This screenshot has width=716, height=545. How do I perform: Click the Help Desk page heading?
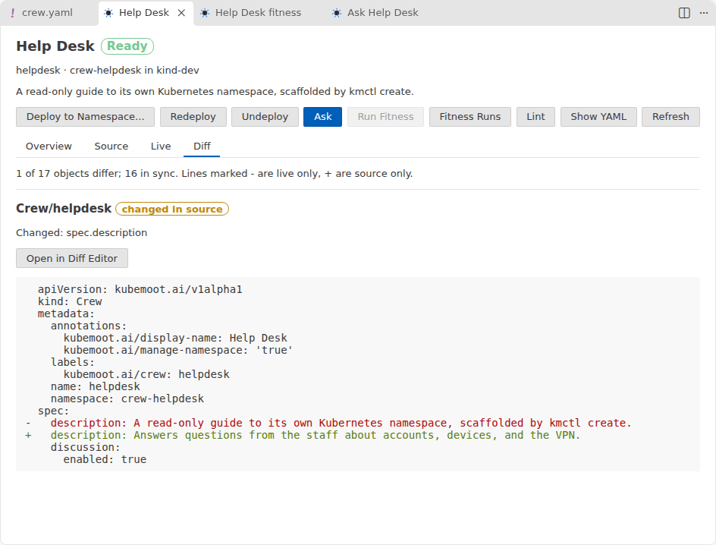[55, 46]
